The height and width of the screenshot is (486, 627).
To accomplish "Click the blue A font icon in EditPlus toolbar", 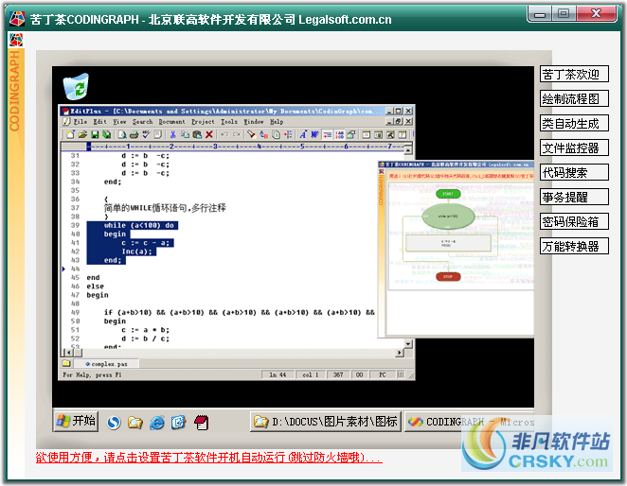I will pyautogui.click(x=303, y=134).
